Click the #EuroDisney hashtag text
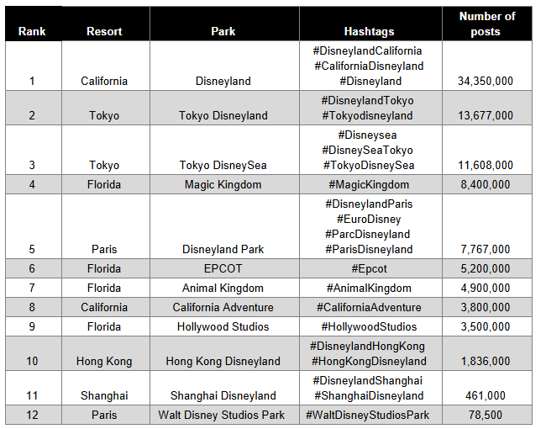Image resolution: width=546 pixels, height=429 pixels. [369, 219]
